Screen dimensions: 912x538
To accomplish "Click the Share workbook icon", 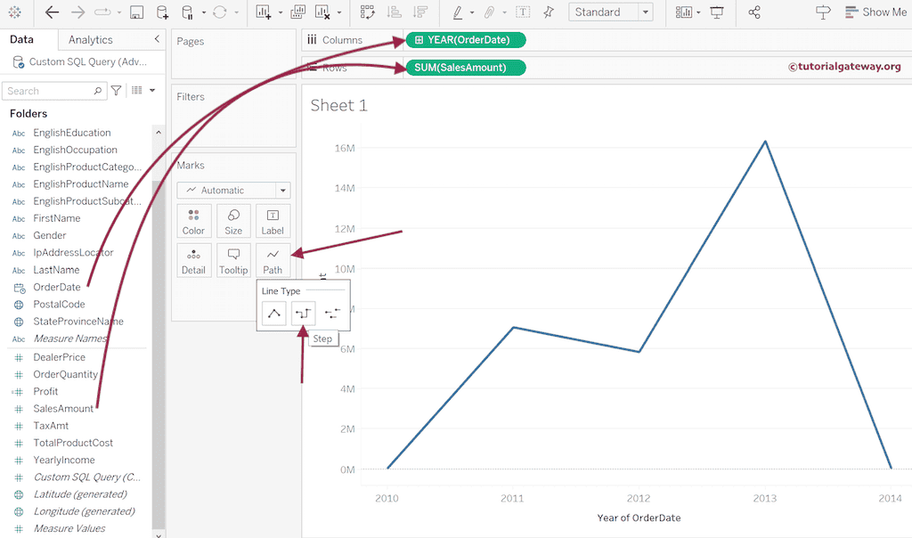I will coord(754,12).
